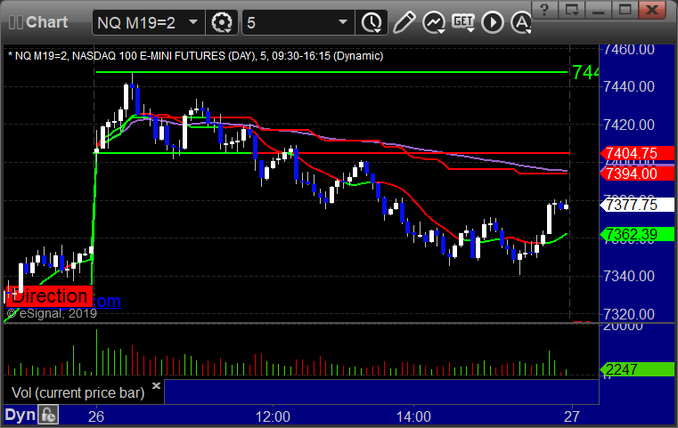The image size is (678, 428).
Task: Expand the interval 5 dropdown arrow
Action: pyautogui.click(x=343, y=22)
